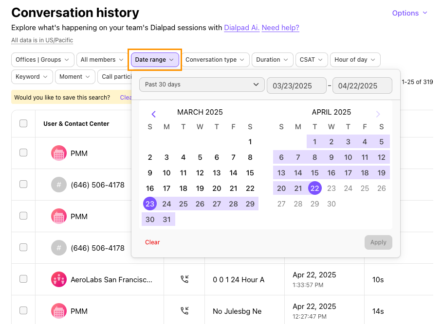442x324 pixels.
Task: Open Dialpad Ai link
Action: pos(241,28)
